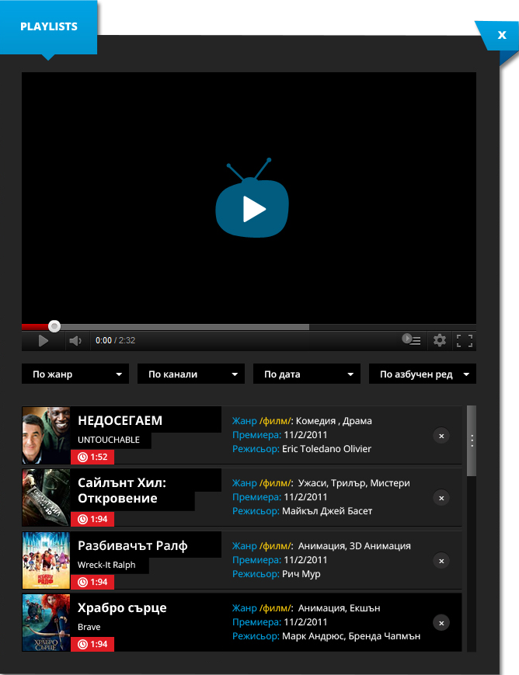
Task: Remove Разбивачът Ралф from the playlist
Action: (x=441, y=561)
